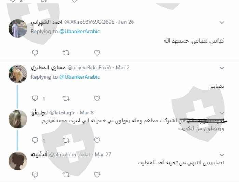Open the Mar 2 tweet options chevron
Image resolution: width=239 pixels, height=182 pixels.
coord(222,68)
